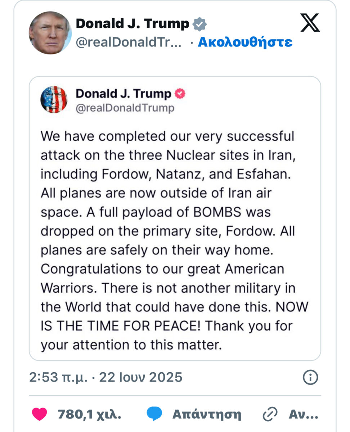The width and height of the screenshot is (350, 432).
Task: Click the truncated Αν... copy link label
Action: point(304,414)
